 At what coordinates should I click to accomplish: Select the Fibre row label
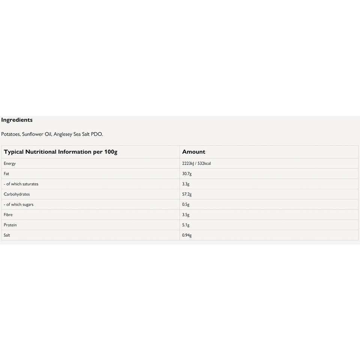tap(8, 215)
